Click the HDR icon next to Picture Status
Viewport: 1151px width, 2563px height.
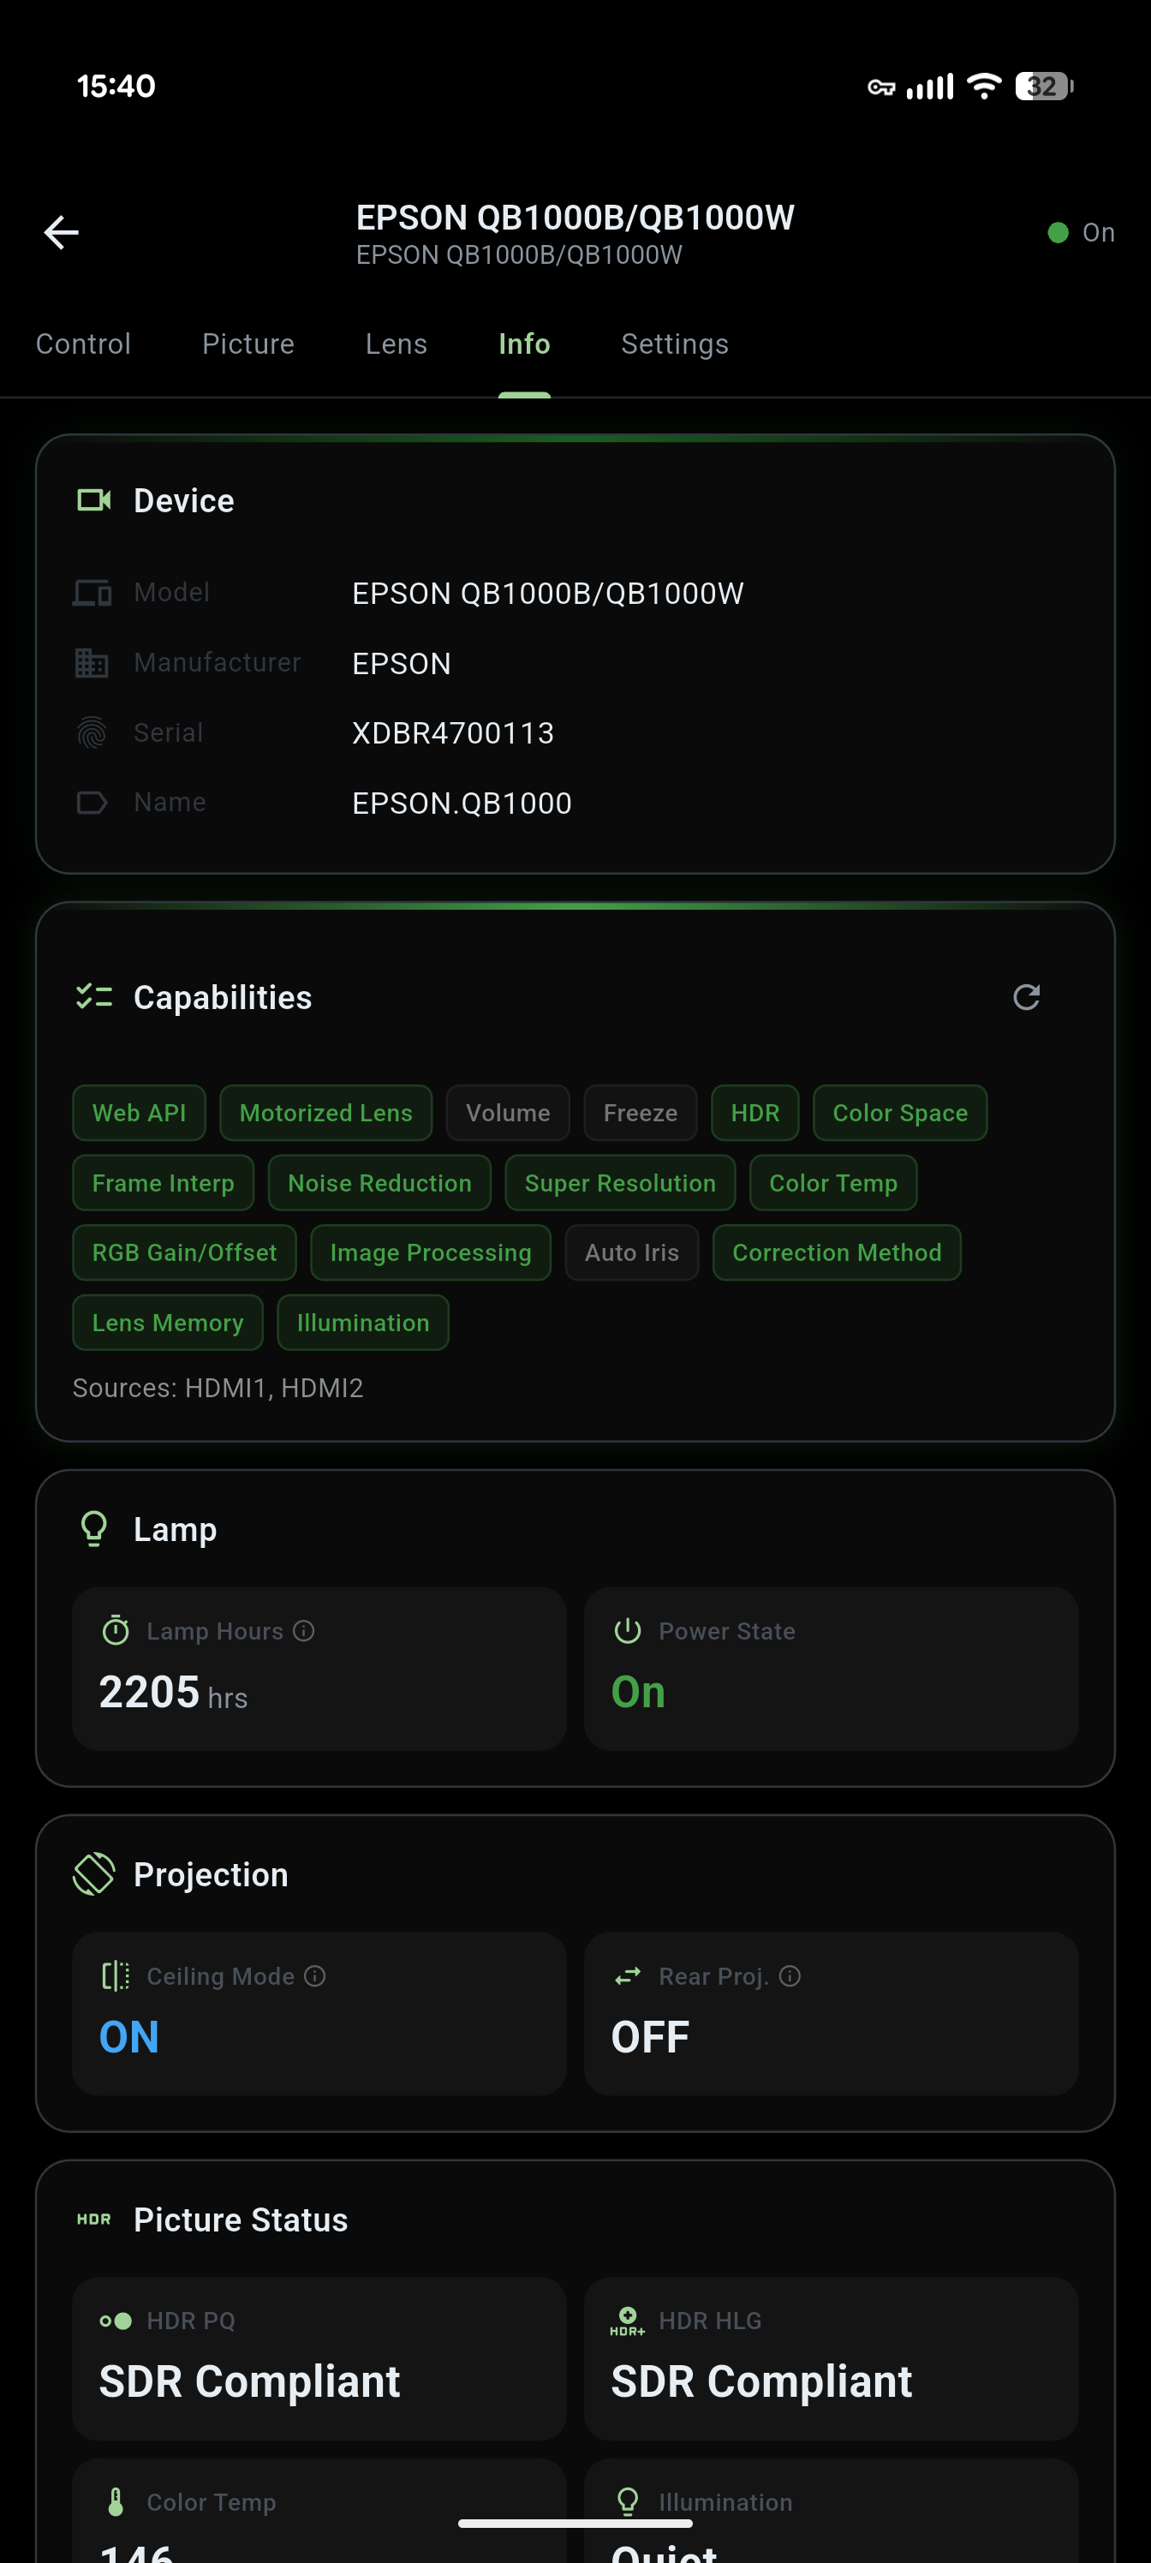point(94,2219)
